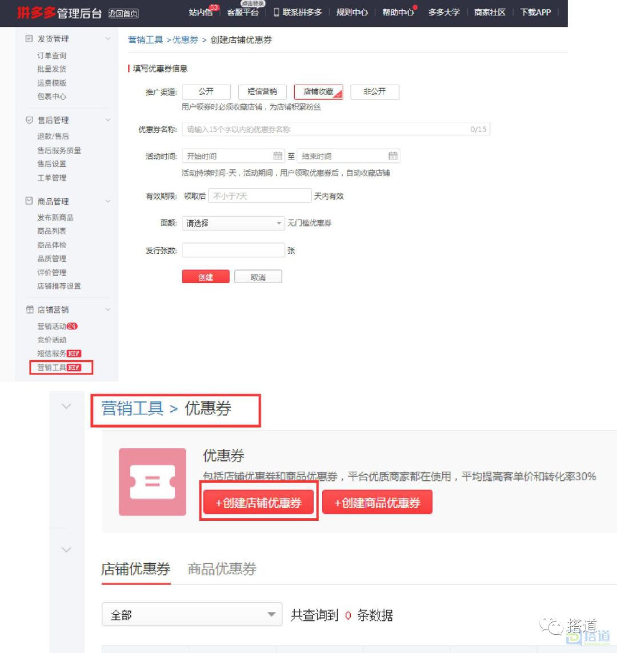Focus the 发行张数 input field
This screenshot has height=653, width=617.
coord(233,250)
